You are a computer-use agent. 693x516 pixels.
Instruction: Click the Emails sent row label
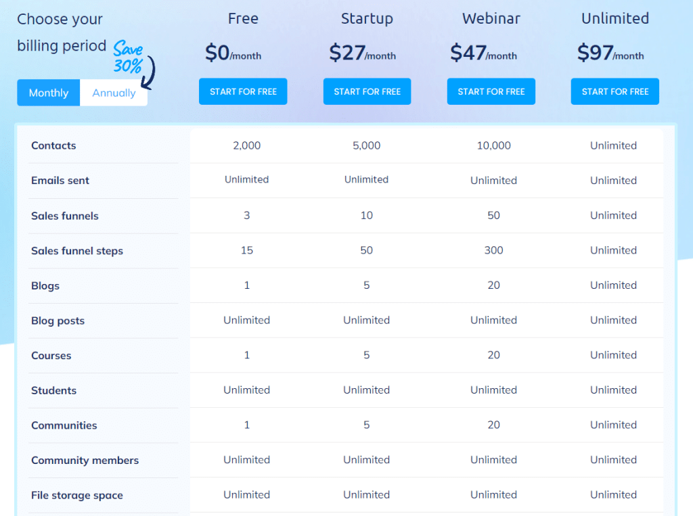(60, 181)
